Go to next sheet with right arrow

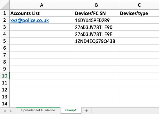click(11, 111)
